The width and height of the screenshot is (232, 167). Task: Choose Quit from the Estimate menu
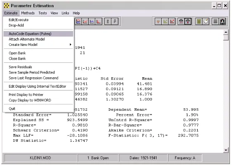38,109
